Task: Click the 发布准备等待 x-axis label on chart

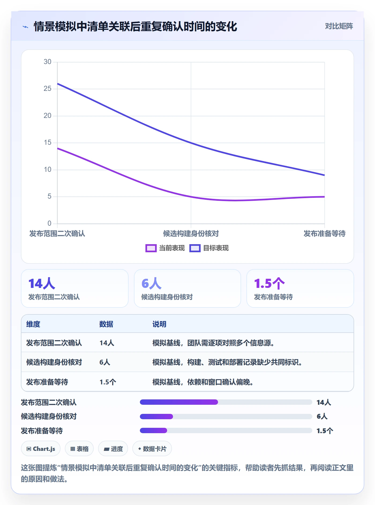Action: (x=324, y=233)
